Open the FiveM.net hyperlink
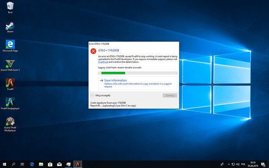 pyautogui.click(x=103, y=62)
